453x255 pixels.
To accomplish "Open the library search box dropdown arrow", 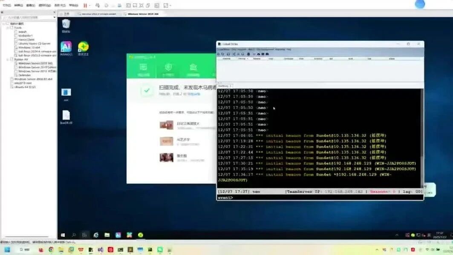I will [54, 17].
